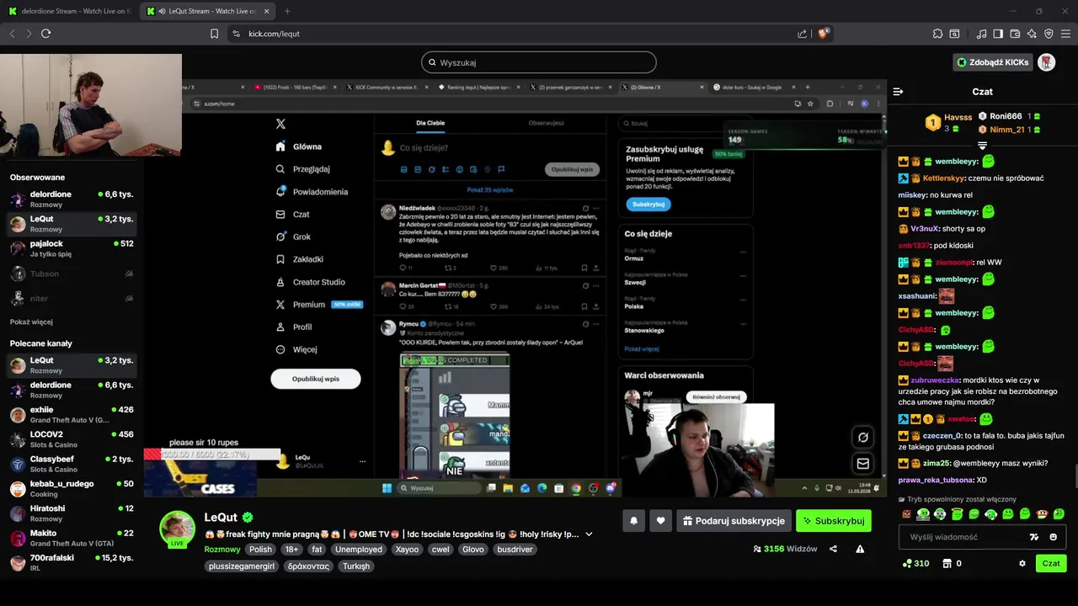1078x606 pixels.
Task: Click the Turkish tag chip
Action: (355, 566)
